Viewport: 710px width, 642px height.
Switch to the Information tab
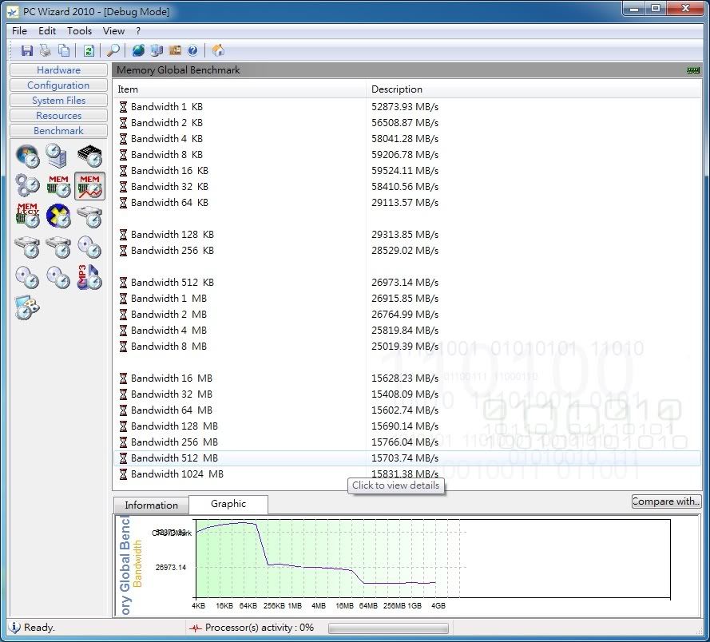(x=151, y=505)
